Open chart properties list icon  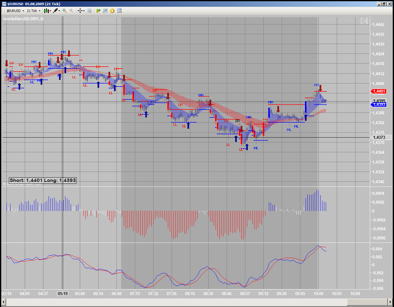coord(119,11)
